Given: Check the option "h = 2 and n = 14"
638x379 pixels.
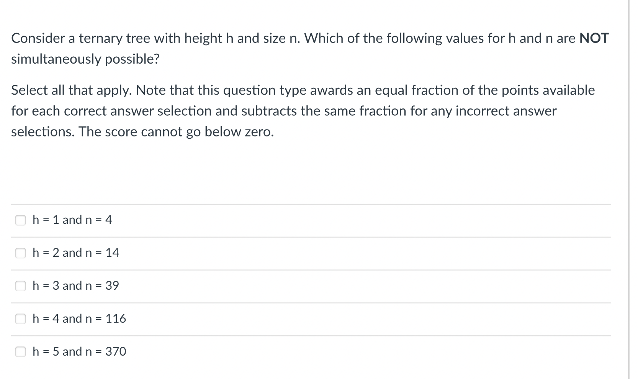Looking at the screenshot, I should [x=21, y=253].
